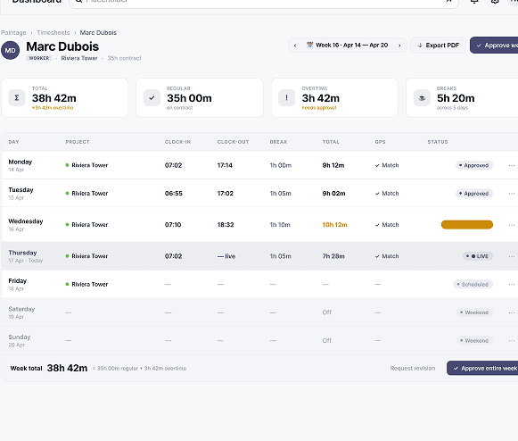Click the MD avatar icon
Screen dimensions: 518x441
click(10, 50)
